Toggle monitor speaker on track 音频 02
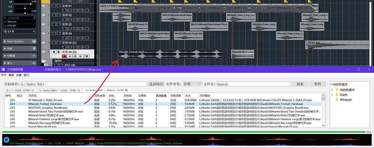This screenshot has width=374, height=148. coord(70,19)
